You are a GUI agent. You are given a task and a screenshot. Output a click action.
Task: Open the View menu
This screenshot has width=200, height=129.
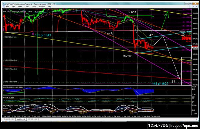[13, 7]
